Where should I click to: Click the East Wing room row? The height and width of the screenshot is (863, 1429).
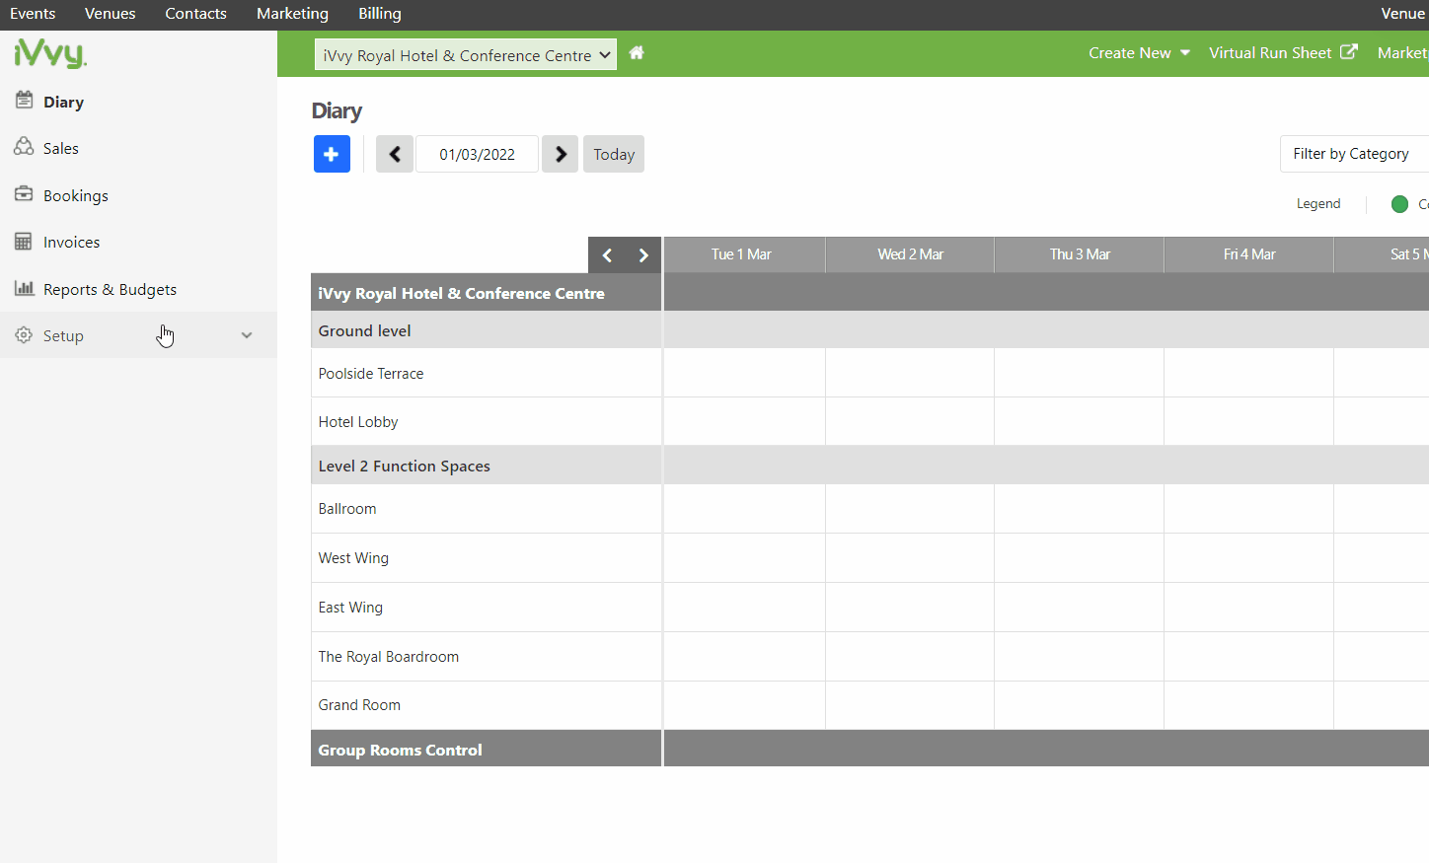pos(487,608)
